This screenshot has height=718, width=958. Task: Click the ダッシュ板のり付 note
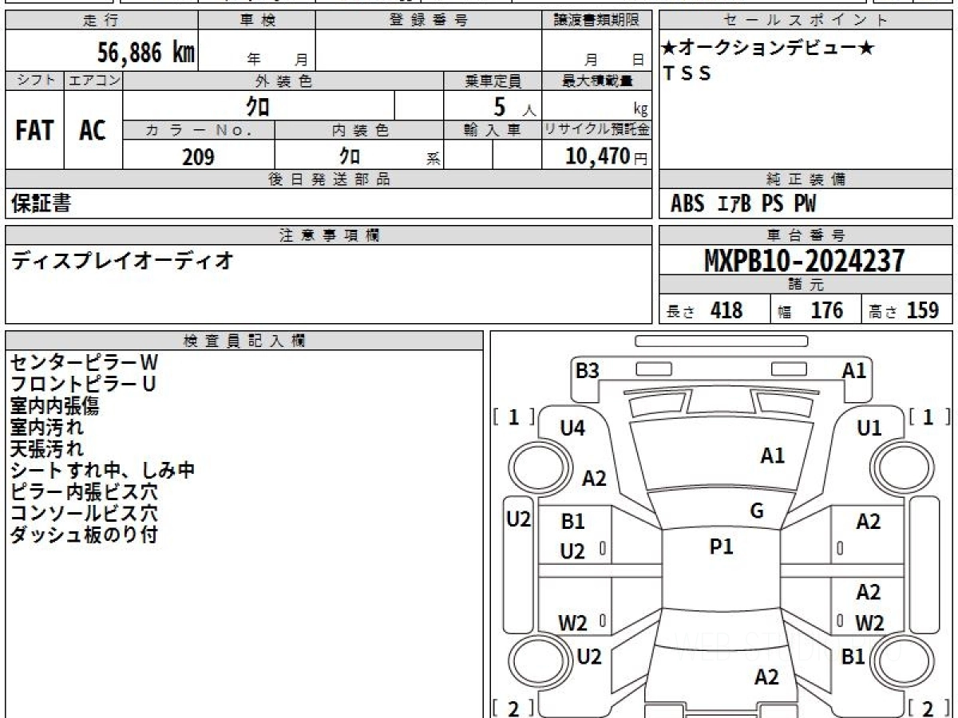coord(84,535)
